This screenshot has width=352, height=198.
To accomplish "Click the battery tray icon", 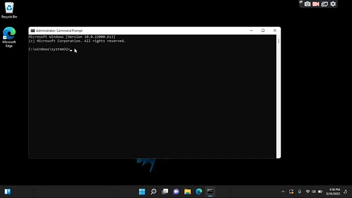I will [x=320, y=192].
